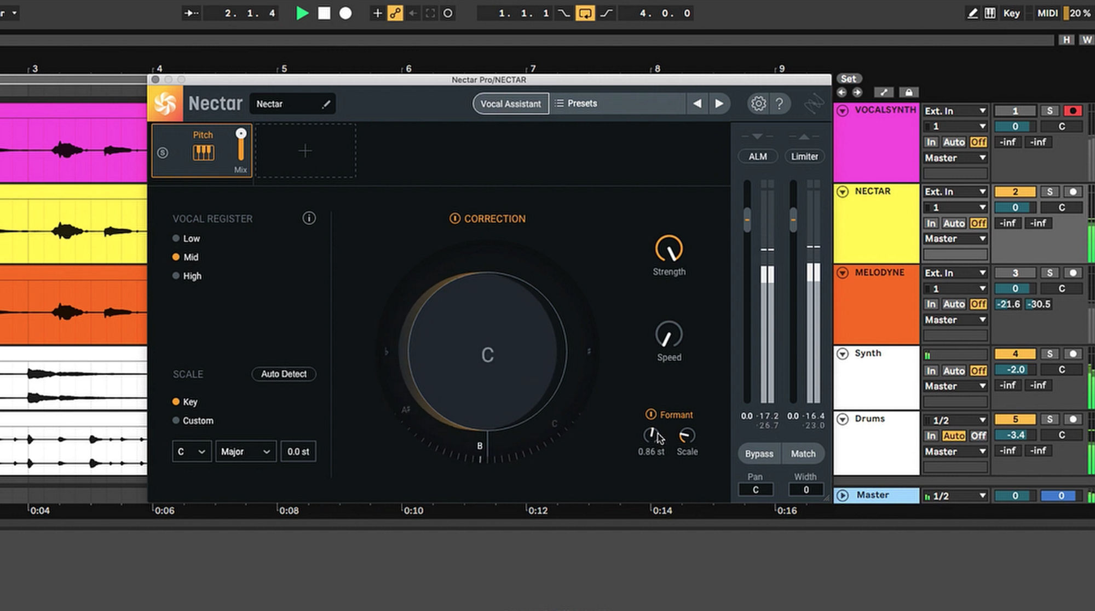Viewport: 1095px width, 611px height.
Task: Click the Formant Scale knob
Action: (x=687, y=435)
